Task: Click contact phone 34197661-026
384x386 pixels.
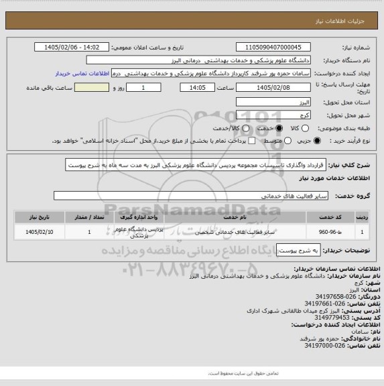Action: coord(324,304)
